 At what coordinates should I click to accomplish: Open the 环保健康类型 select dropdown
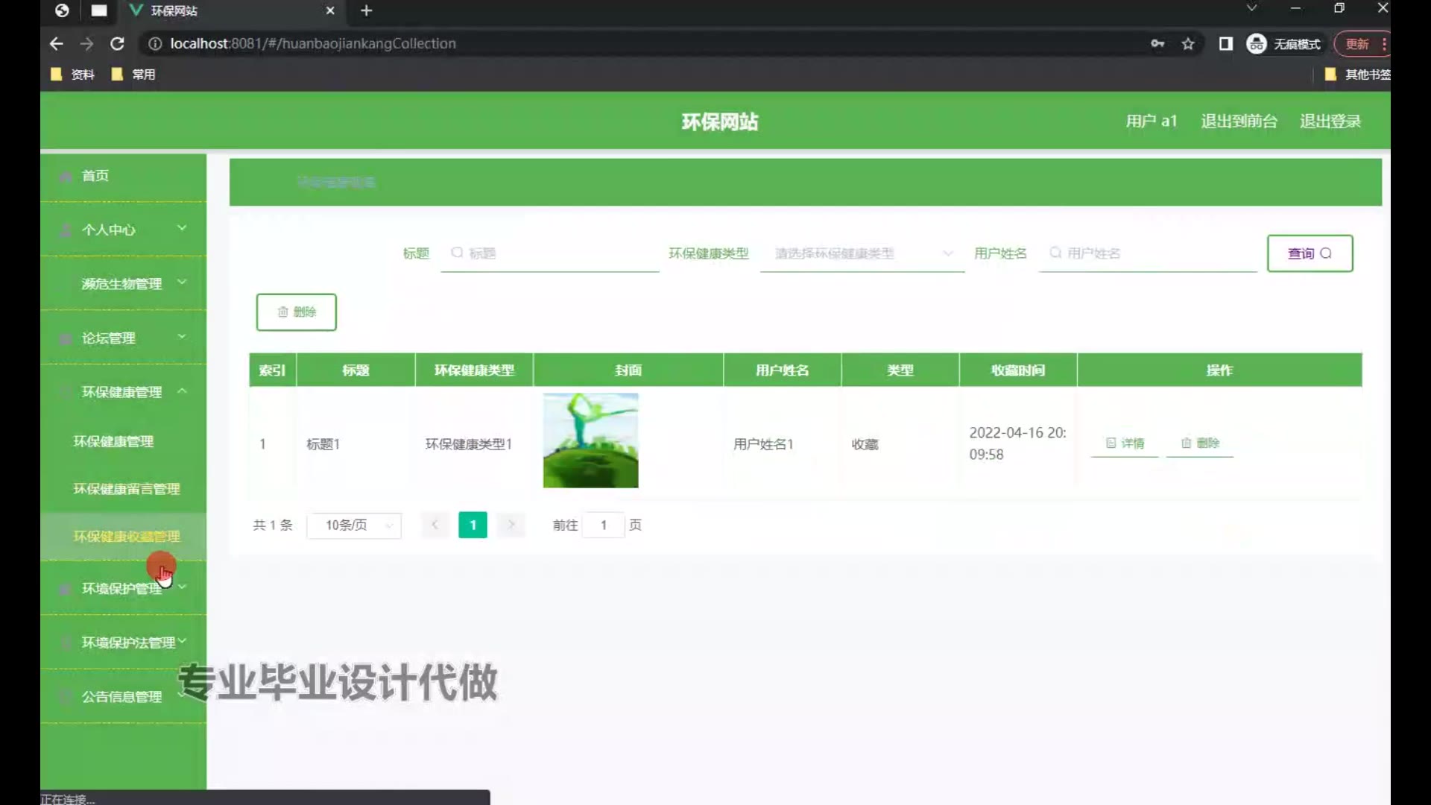(862, 253)
